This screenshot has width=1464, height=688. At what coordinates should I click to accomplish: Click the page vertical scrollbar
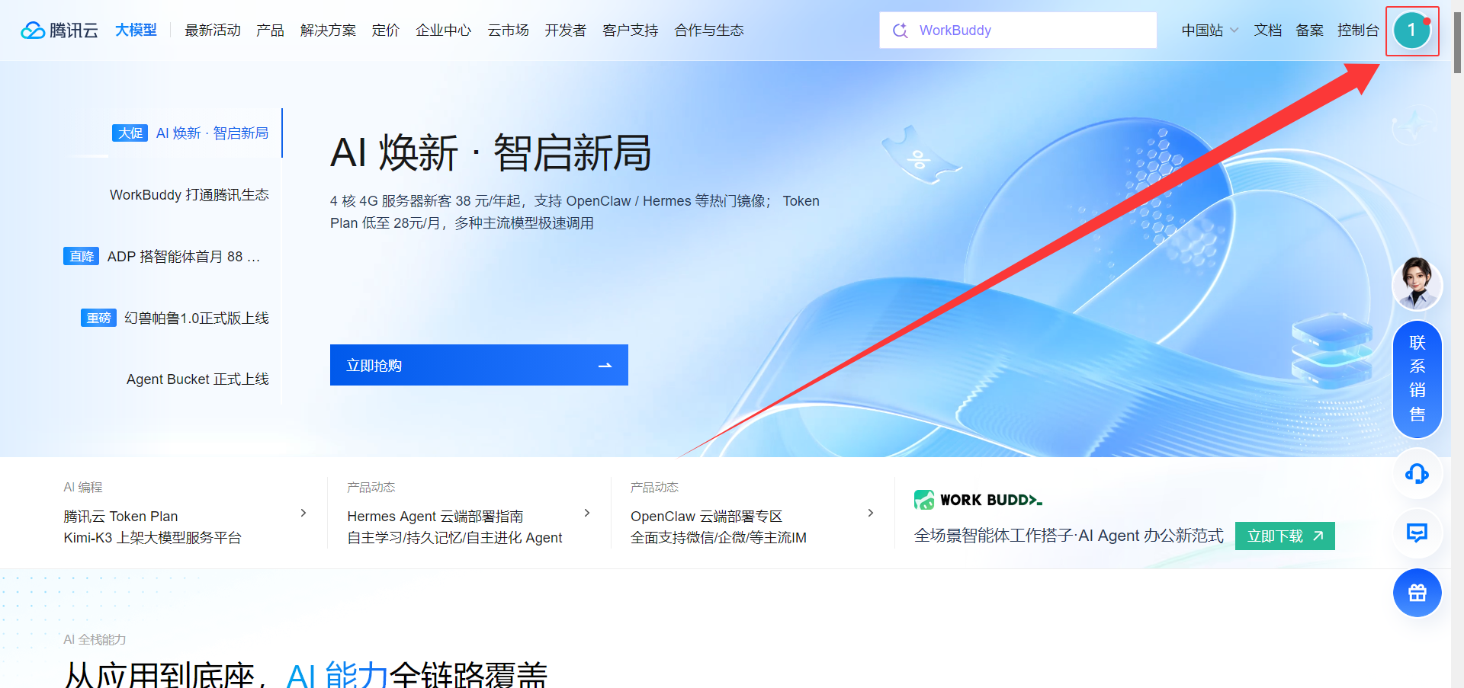coord(1457,43)
